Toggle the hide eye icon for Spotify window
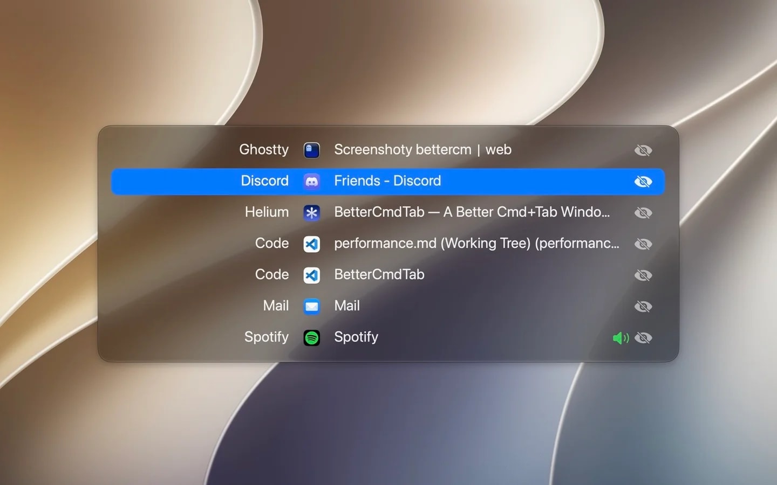Screen dimensions: 777x485 [x=643, y=338]
